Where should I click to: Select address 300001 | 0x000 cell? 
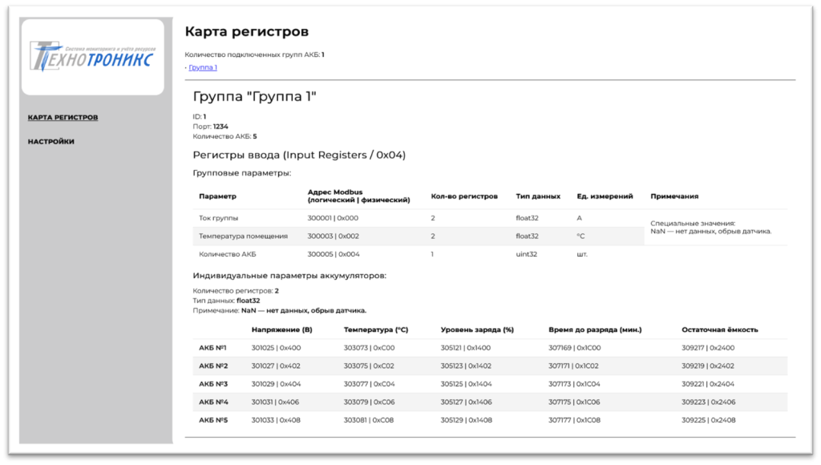coord(332,217)
